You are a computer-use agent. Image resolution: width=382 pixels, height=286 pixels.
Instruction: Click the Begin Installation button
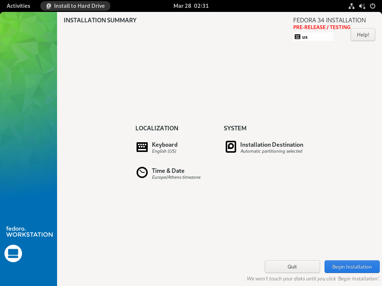[352, 267]
